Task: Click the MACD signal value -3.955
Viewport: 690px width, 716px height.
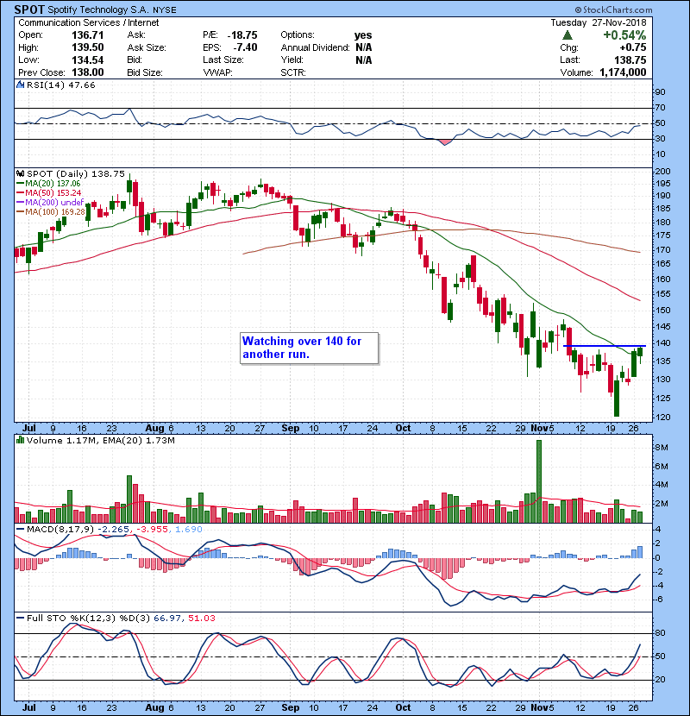Action: click(151, 529)
